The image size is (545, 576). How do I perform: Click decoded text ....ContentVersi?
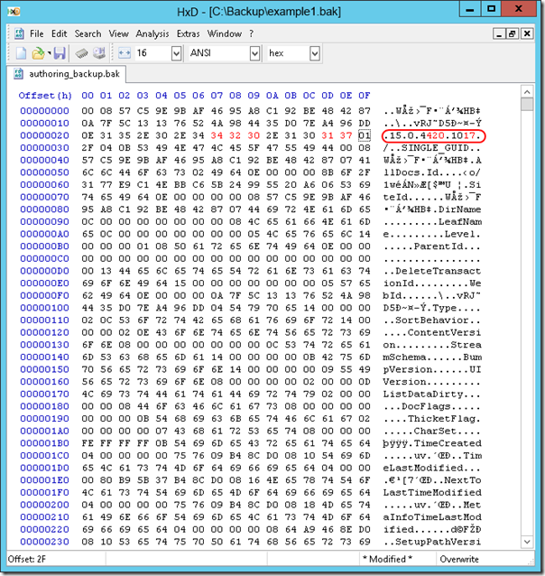432,332
